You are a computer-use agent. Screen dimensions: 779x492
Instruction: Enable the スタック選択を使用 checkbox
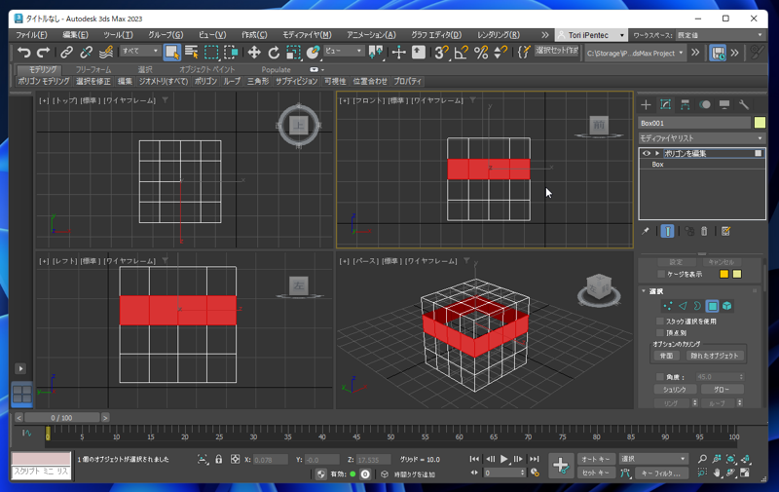tap(660, 322)
